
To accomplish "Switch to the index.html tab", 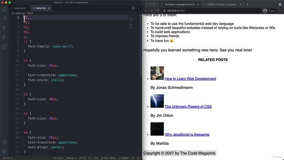I will click(x=18, y=8).
